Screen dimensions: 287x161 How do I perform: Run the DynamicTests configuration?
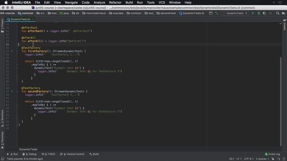tap(253, 13)
